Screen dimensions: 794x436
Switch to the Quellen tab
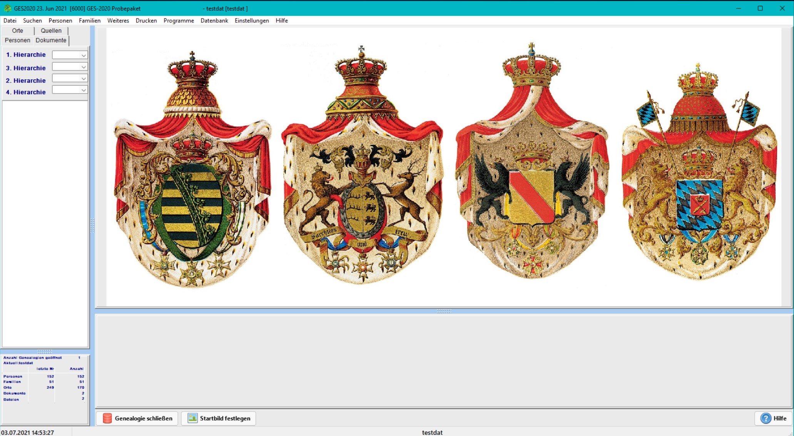(51, 31)
